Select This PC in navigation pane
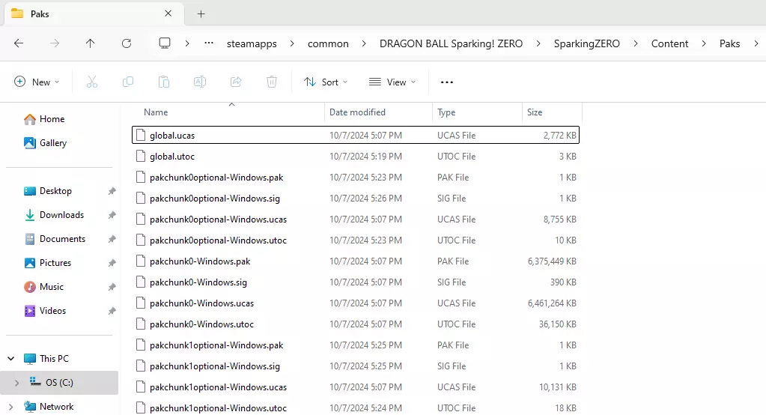This screenshot has height=415, width=766. coord(46,358)
